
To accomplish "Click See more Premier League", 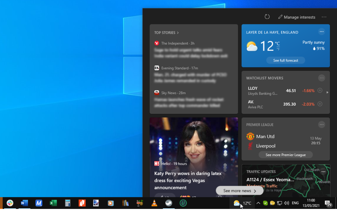I will click(x=285, y=155).
